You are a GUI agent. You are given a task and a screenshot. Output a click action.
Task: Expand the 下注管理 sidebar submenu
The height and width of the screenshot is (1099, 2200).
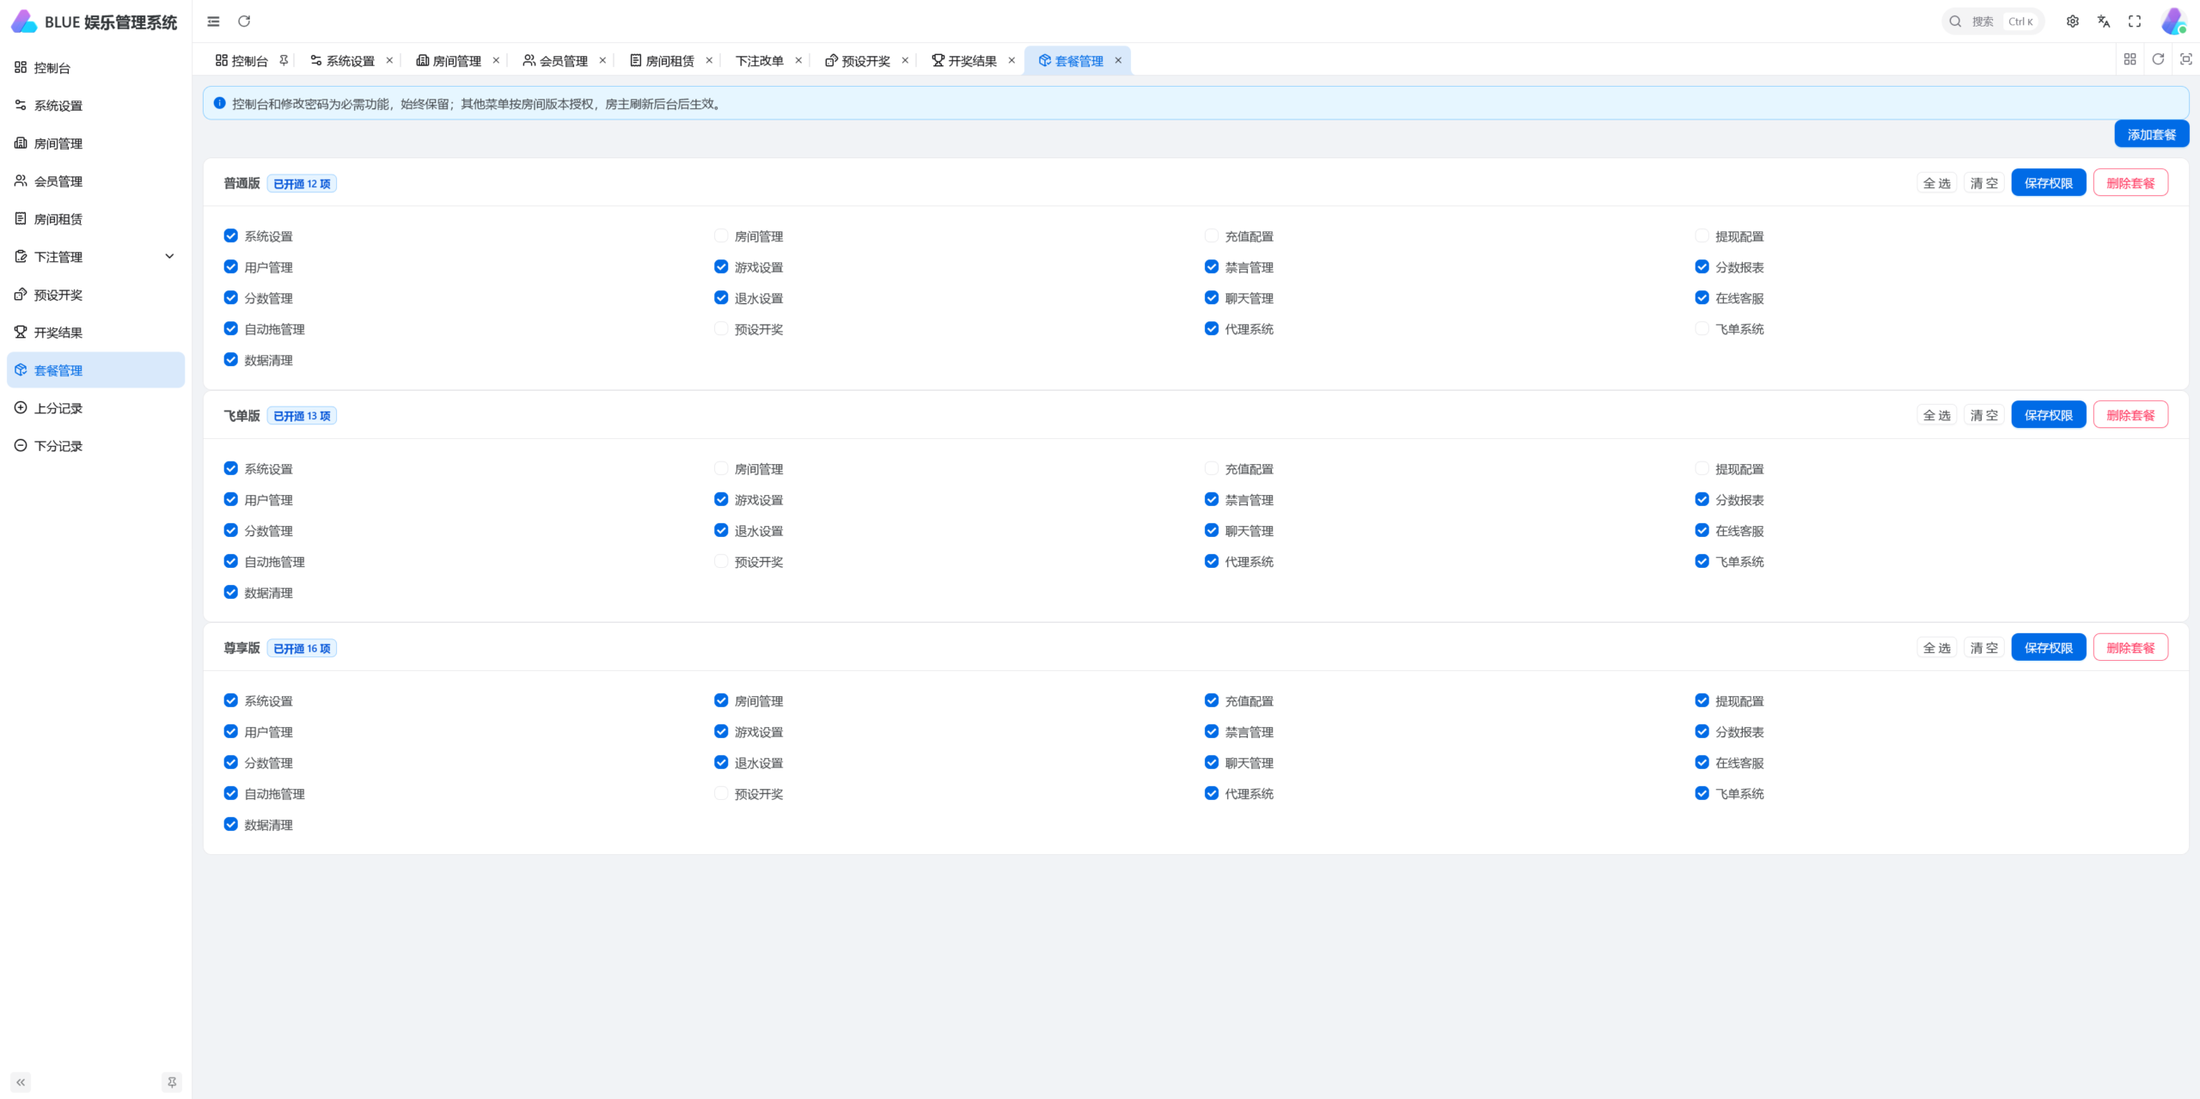click(x=95, y=257)
